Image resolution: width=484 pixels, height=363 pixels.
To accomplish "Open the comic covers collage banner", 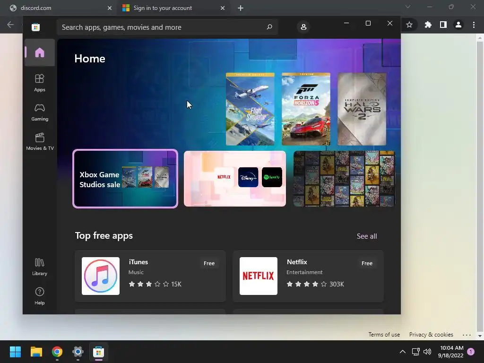I will click(x=344, y=179).
